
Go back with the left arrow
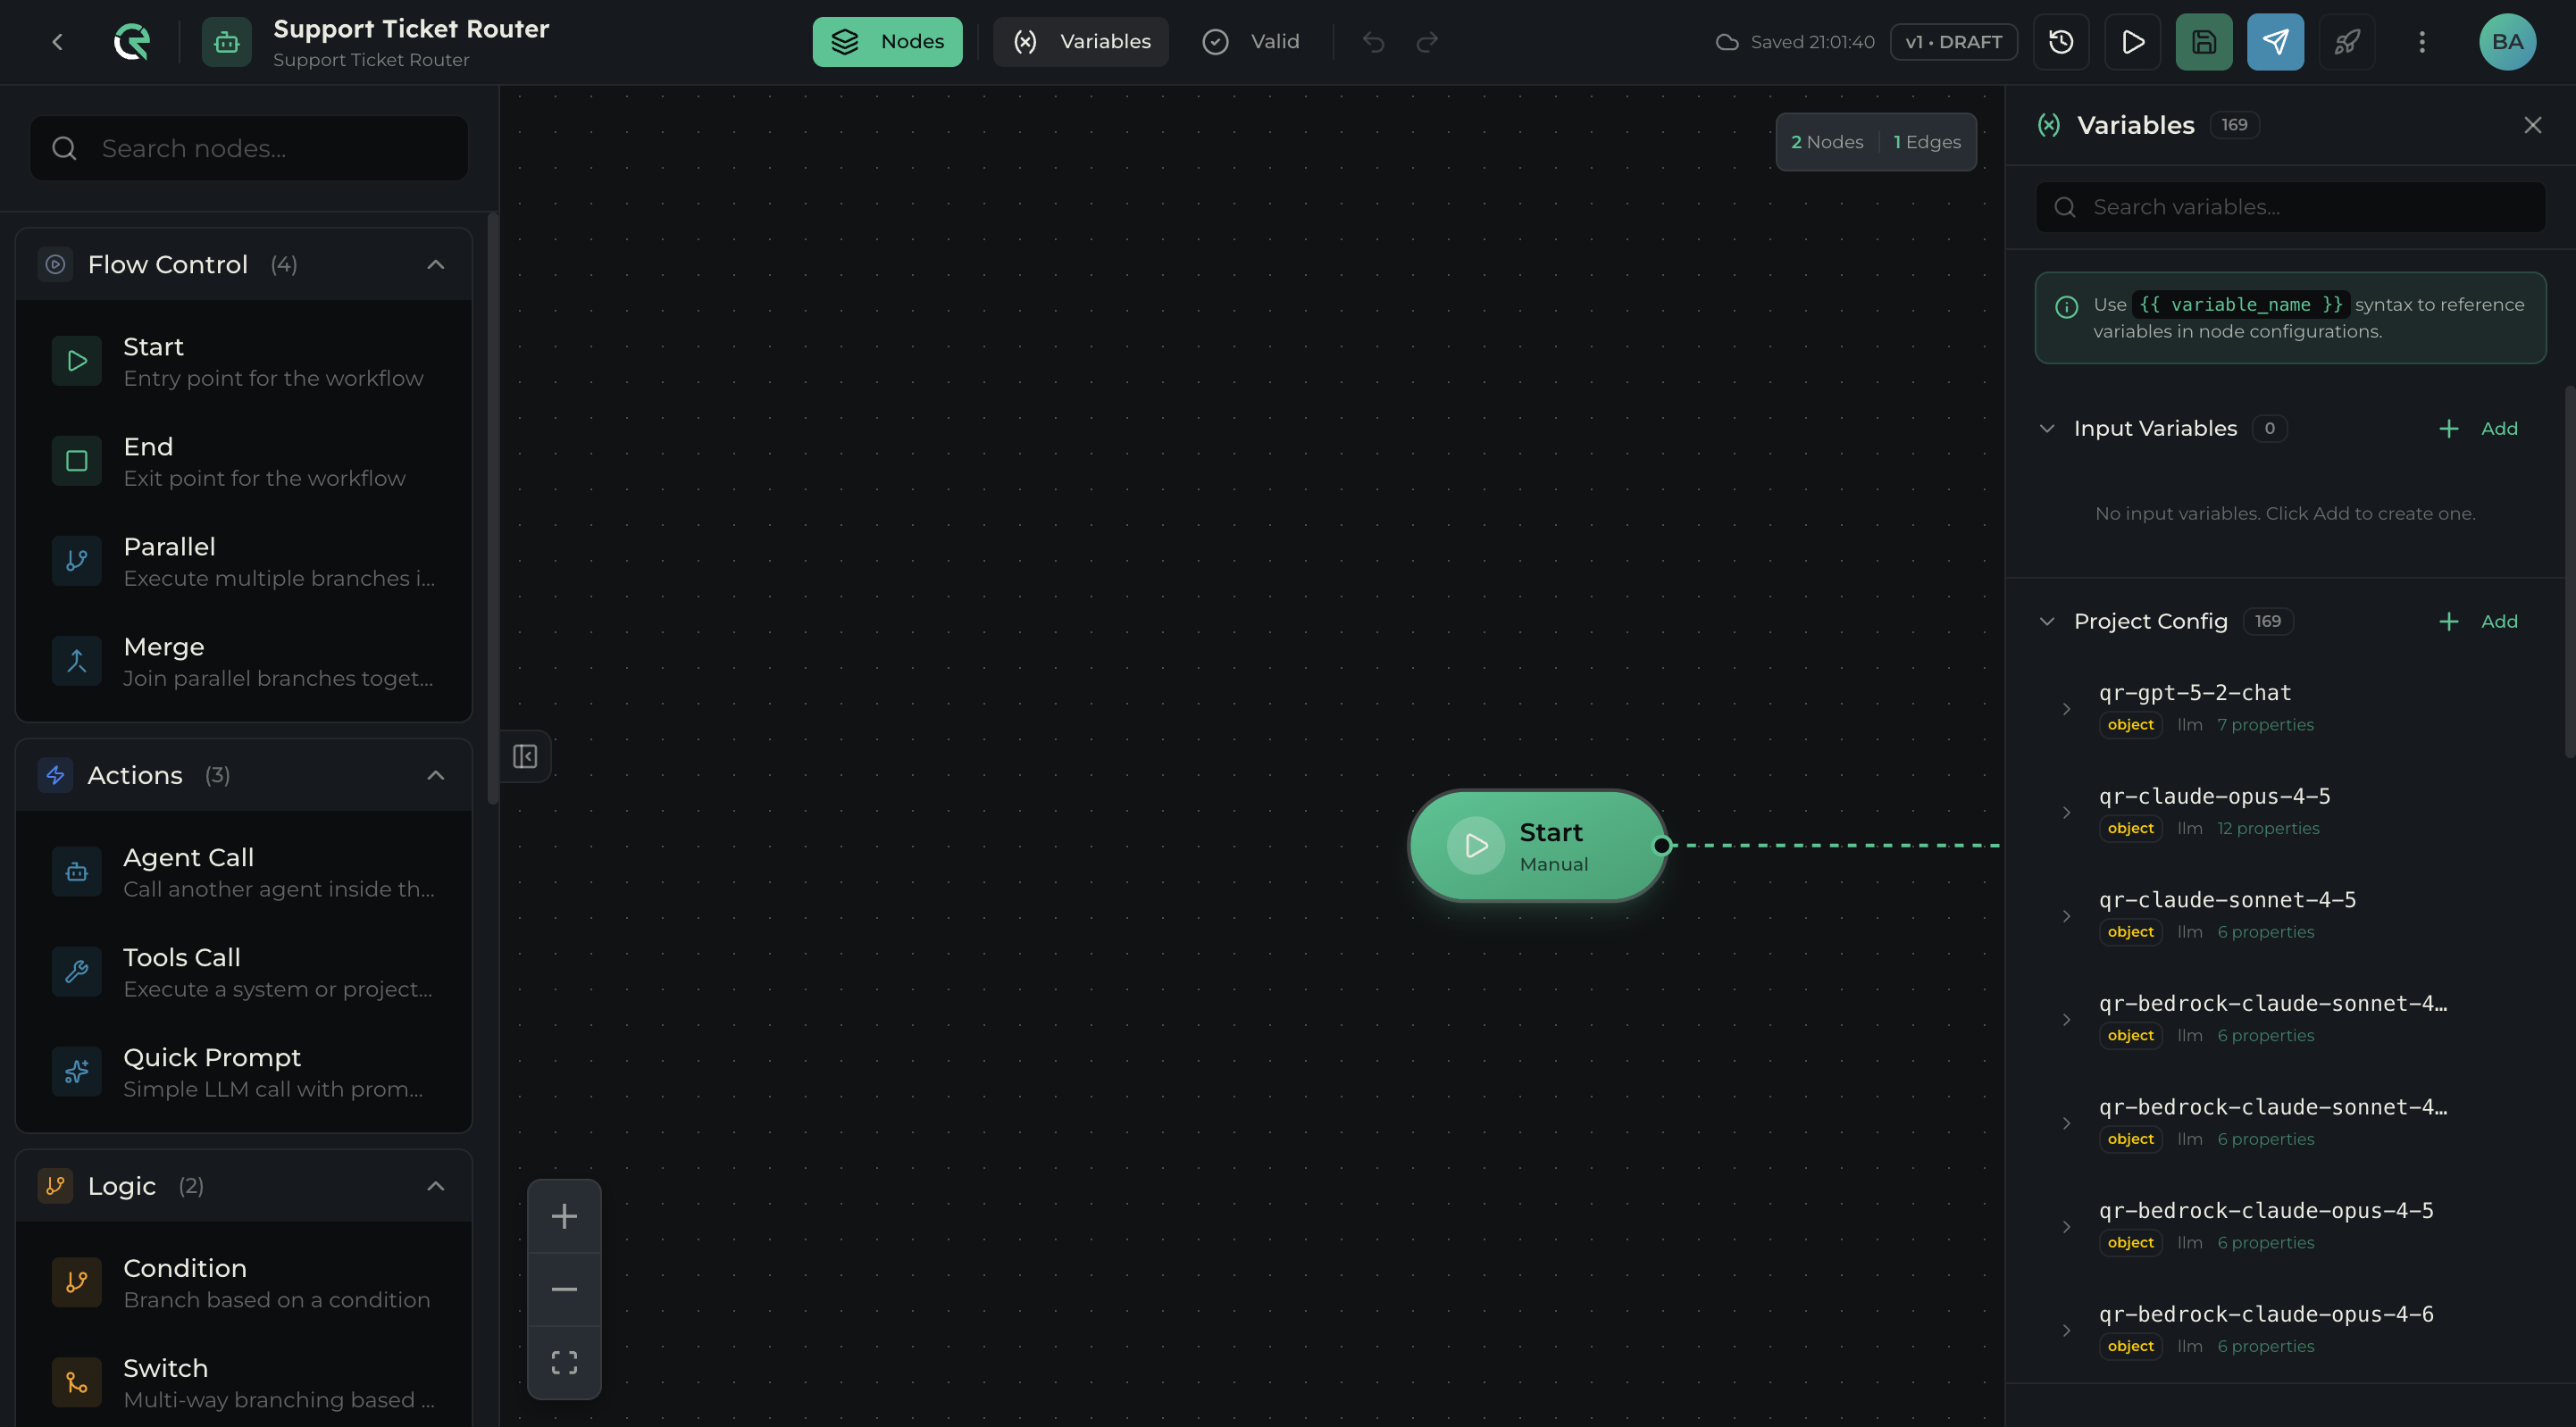(x=57, y=42)
